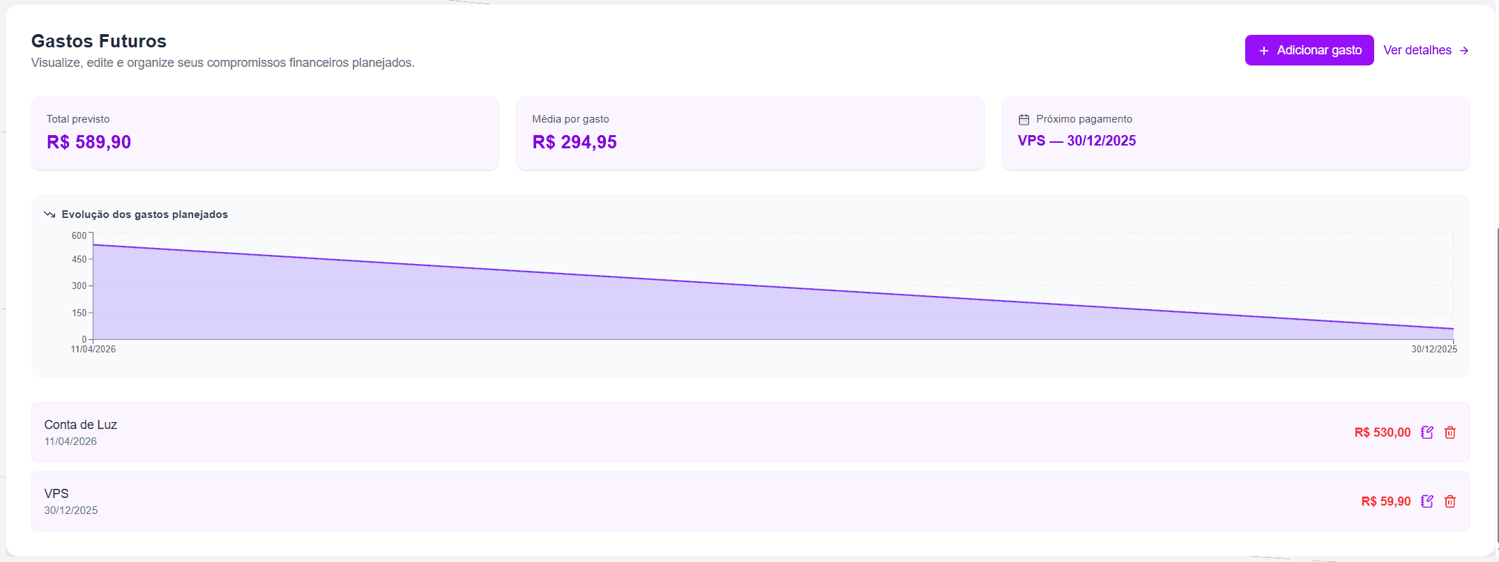Click the VPS — 30/12/2025 next payment text

pyautogui.click(x=1076, y=141)
